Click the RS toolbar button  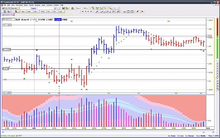[x=9, y=8]
